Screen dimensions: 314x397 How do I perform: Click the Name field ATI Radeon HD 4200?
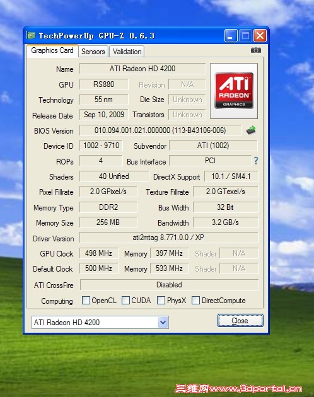click(x=142, y=69)
